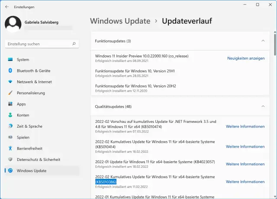Click the Apps icon in sidebar

click(10, 104)
